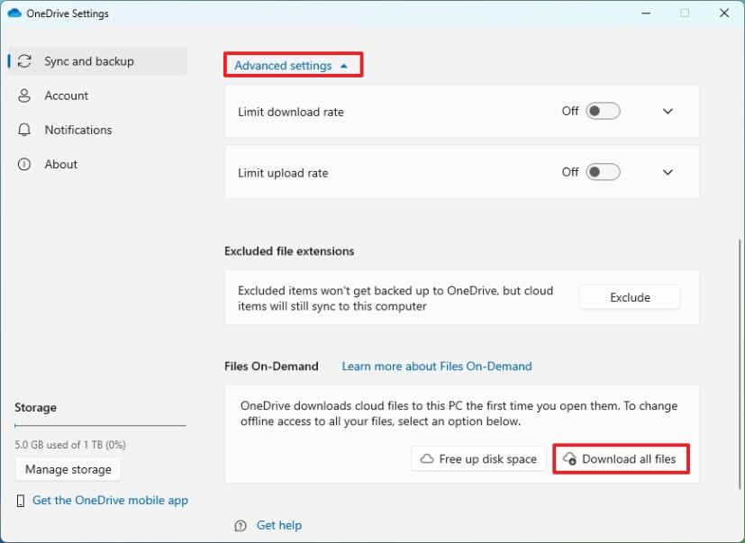
Task: Open About via the info icon
Action: (x=26, y=164)
